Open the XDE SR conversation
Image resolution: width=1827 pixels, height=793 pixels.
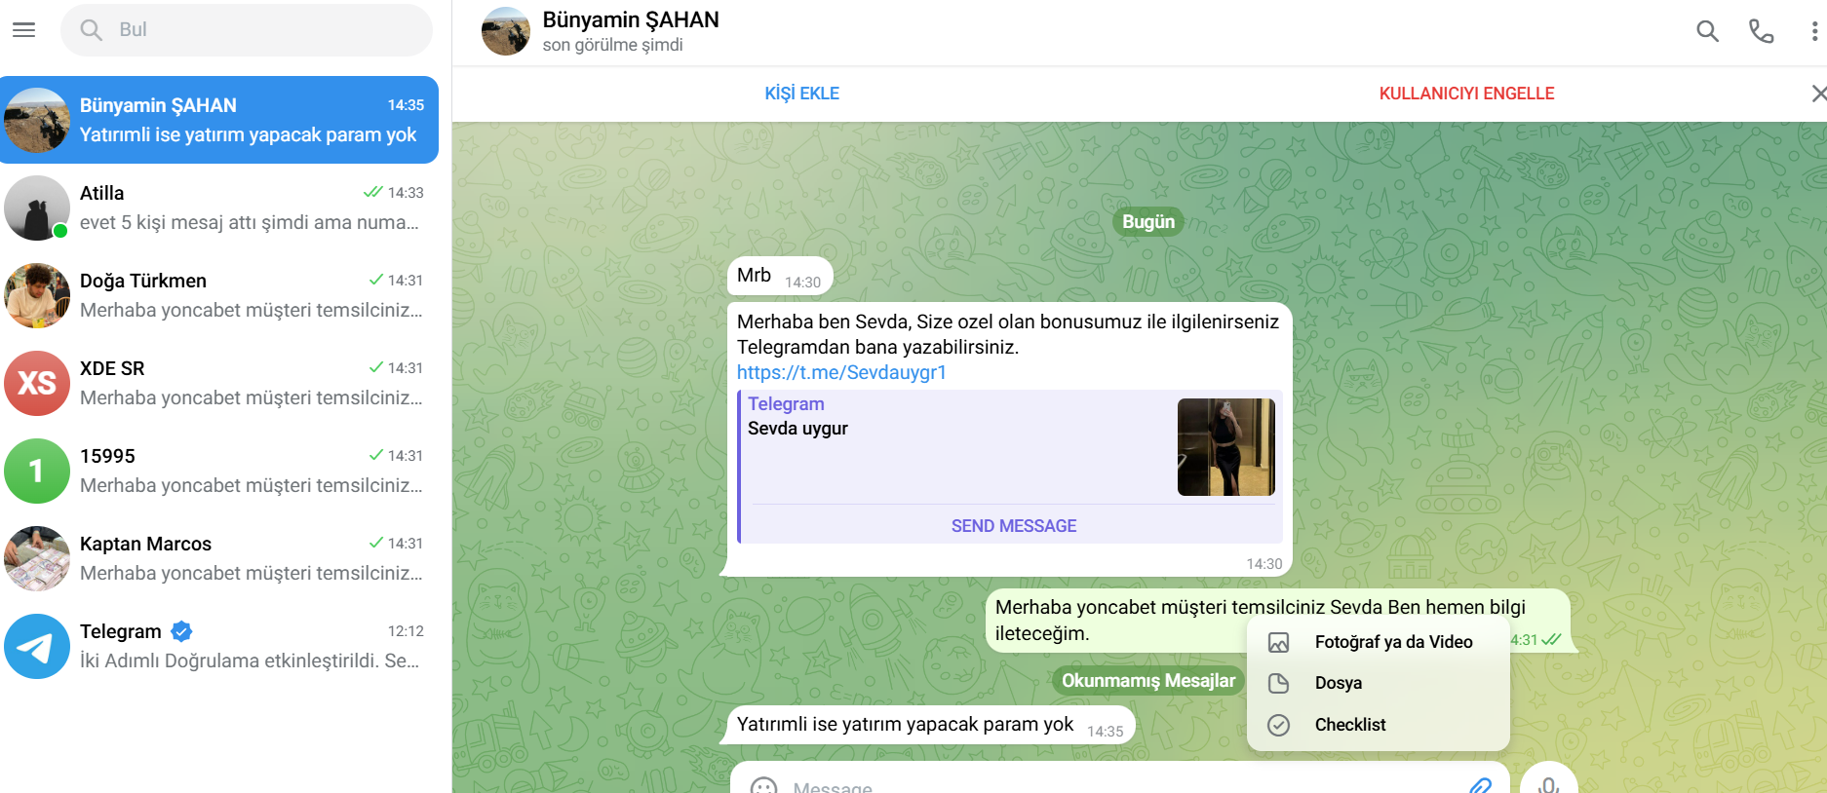(x=219, y=383)
